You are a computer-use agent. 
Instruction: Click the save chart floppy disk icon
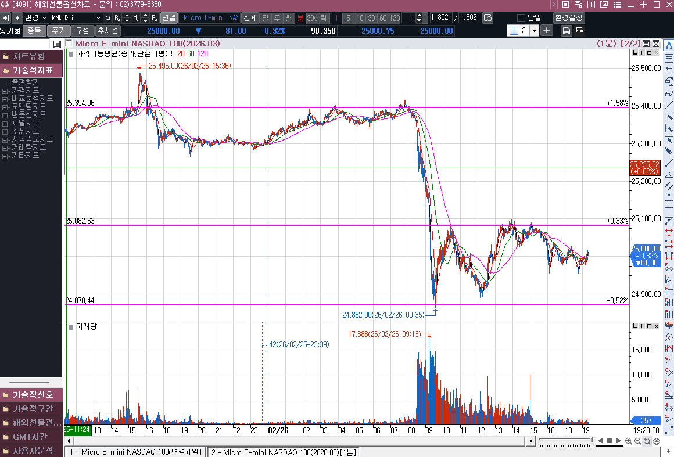pyautogui.click(x=566, y=31)
